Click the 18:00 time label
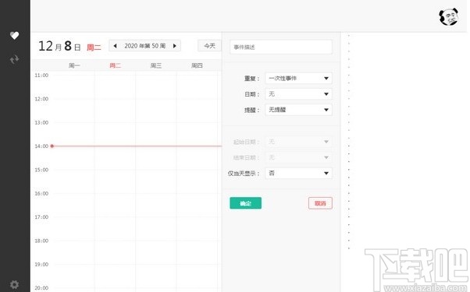 click(x=41, y=241)
